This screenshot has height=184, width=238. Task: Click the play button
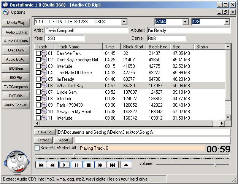point(64,165)
